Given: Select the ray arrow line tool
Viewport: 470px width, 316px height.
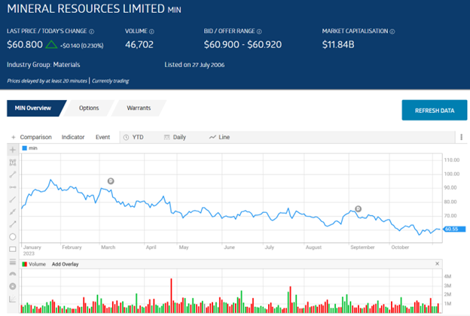Looking at the screenshot, I should [13, 224].
